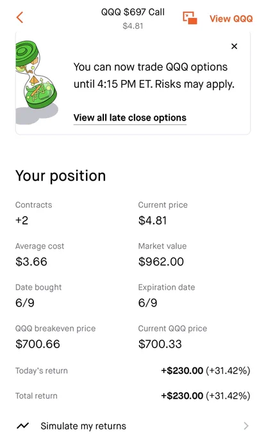
Task: Expand Simulate my returns chevron
Action: pos(246,426)
